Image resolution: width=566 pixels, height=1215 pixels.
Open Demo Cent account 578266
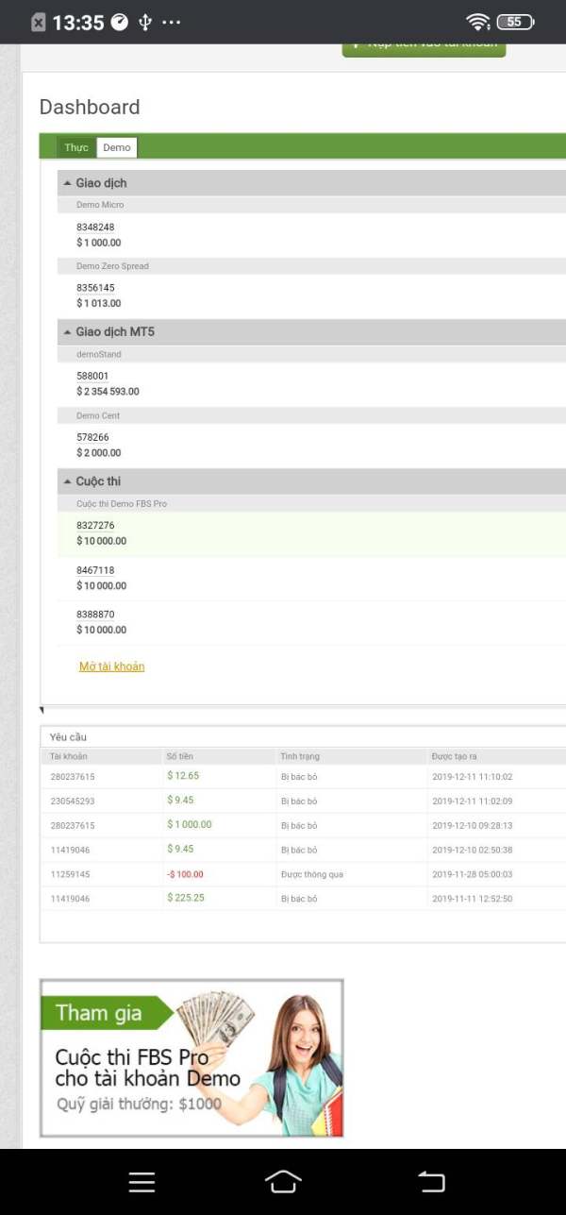tap(92, 437)
